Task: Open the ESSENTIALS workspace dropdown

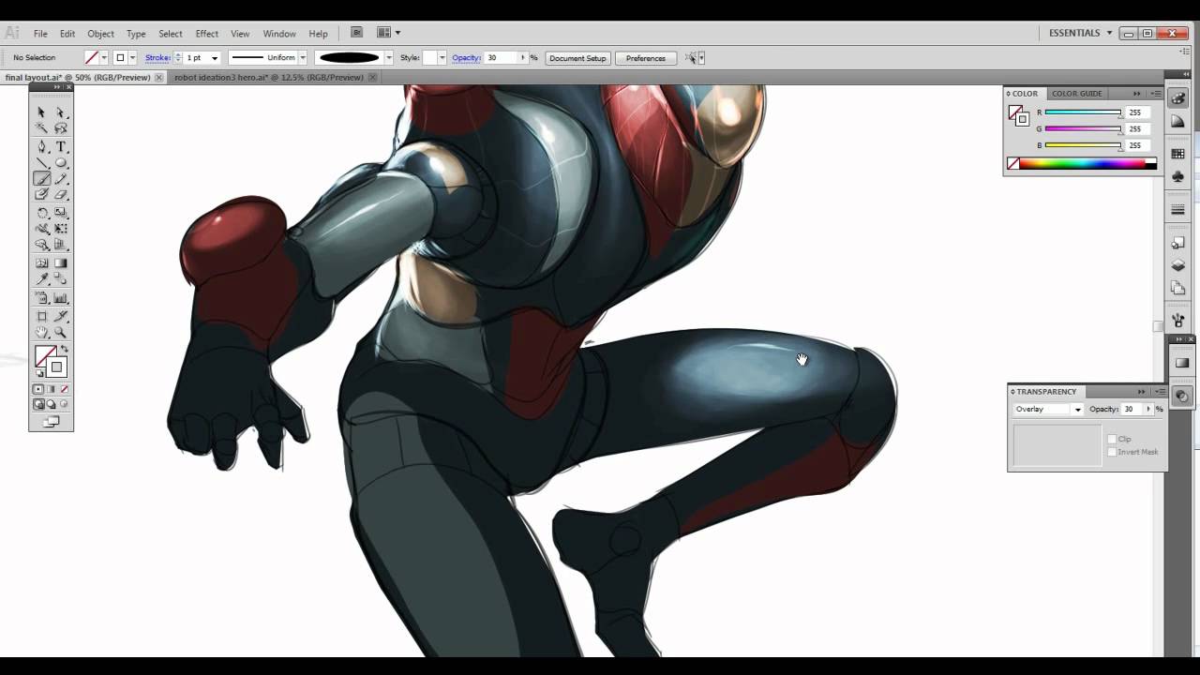Action: (x=1081, y=33)
